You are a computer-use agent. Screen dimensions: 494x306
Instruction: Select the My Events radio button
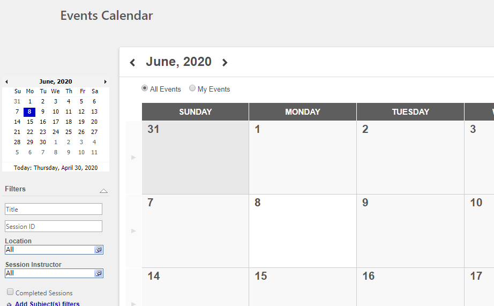point(192,88)
